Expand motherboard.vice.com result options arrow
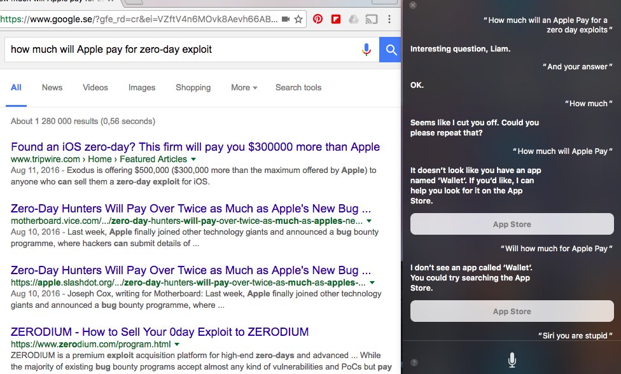Image resolution: width=621 pixels, height=374 pixels. pyautogui.click(x=369, y=221)
